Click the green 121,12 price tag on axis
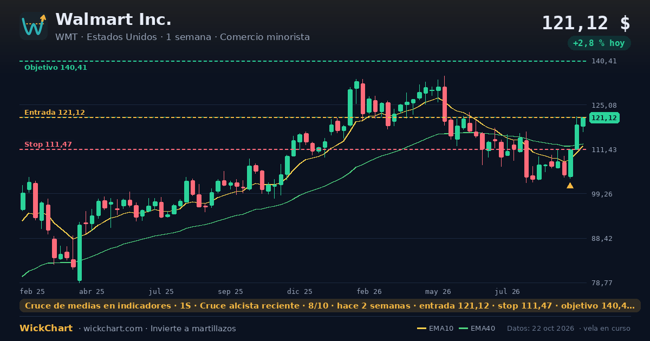Image resolution: width=650 pixels, height=341 pixels. pyautogui.click(x=604, y=118)
